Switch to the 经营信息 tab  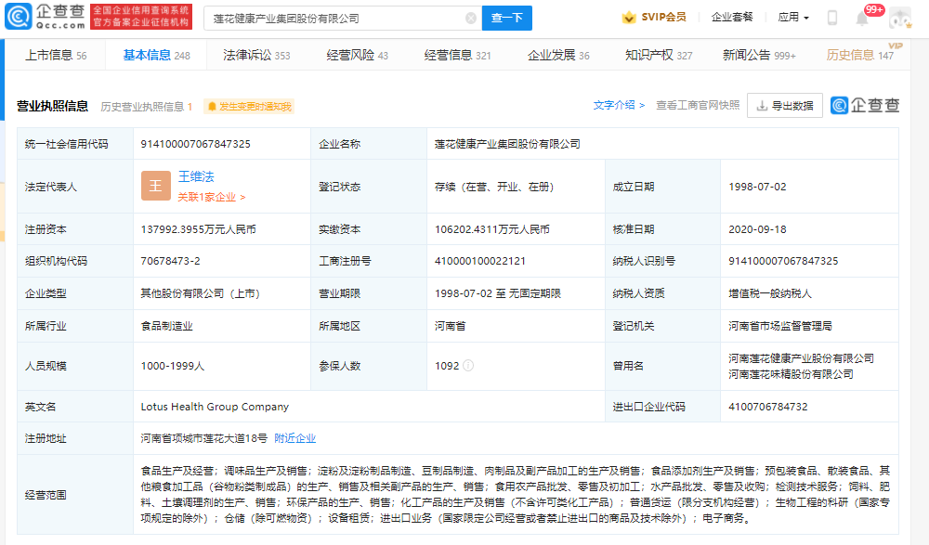pos(457,55)
